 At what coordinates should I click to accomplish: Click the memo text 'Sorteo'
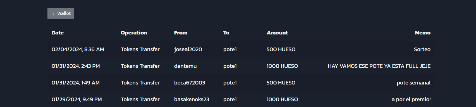tap(422, 49)
